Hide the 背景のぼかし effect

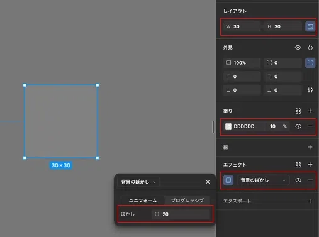(298, 180)
